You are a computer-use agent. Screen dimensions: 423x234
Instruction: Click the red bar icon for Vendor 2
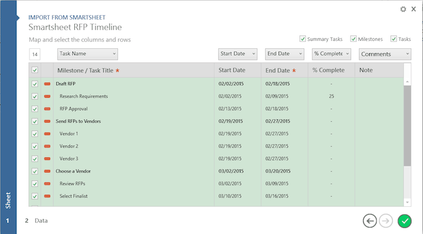tap(47, 146)
